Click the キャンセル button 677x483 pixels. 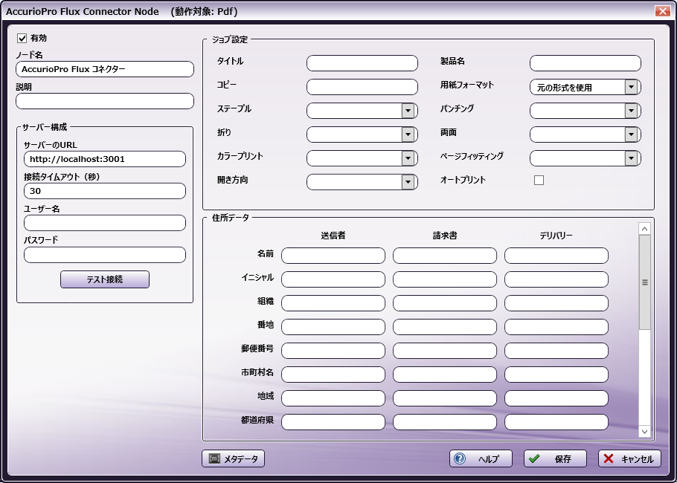(x=629, y=459)
